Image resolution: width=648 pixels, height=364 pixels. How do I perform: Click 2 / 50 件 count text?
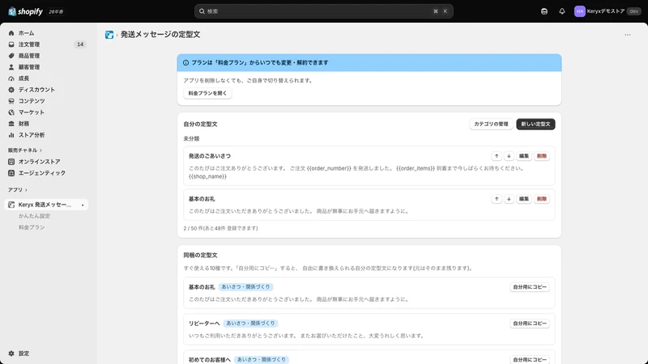[220, 228]
